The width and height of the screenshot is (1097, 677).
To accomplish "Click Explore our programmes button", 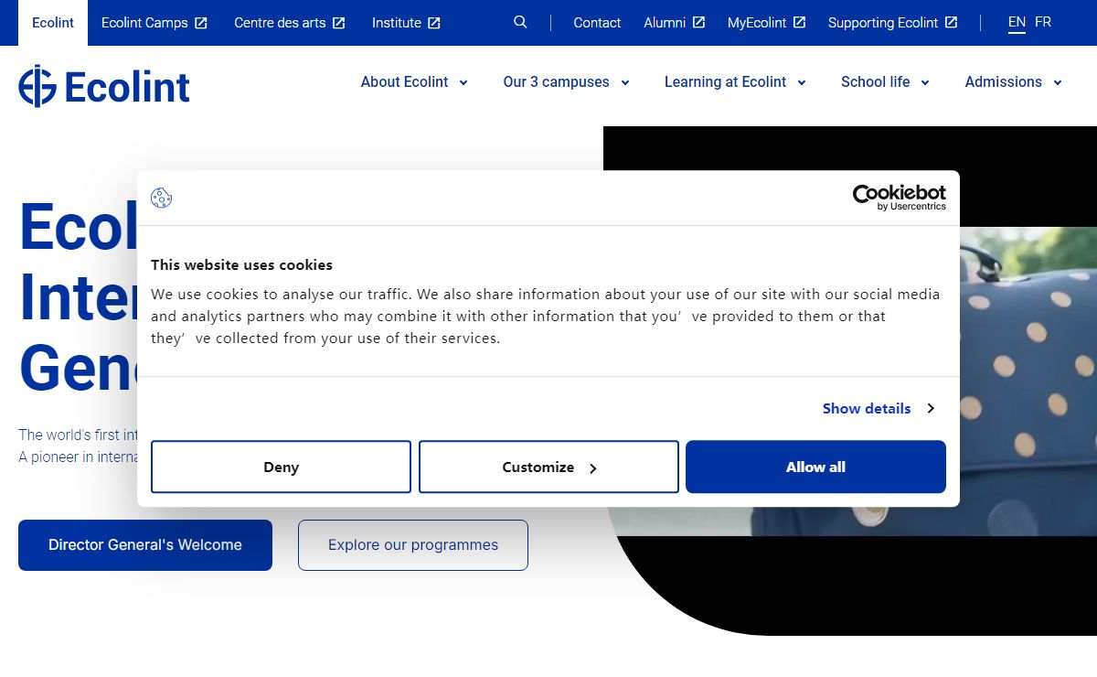I will coord(413,545).
